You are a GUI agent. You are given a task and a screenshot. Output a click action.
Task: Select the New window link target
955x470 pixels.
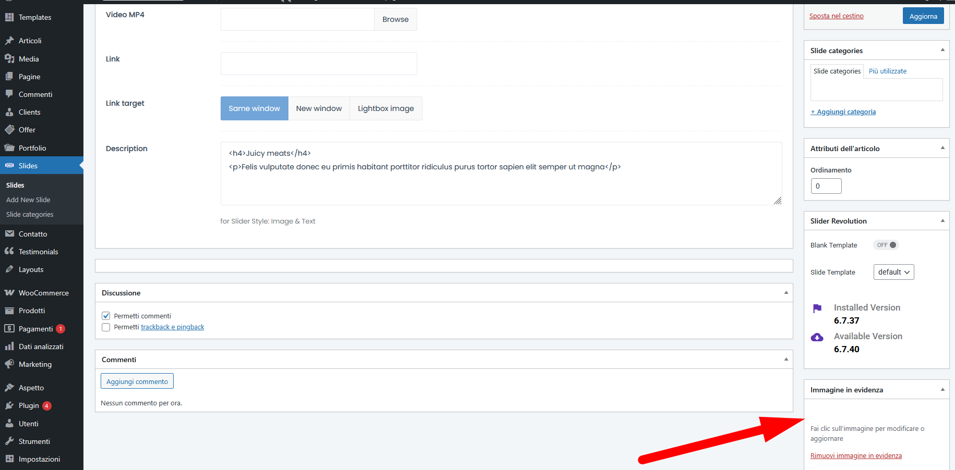tap(319, 108)
